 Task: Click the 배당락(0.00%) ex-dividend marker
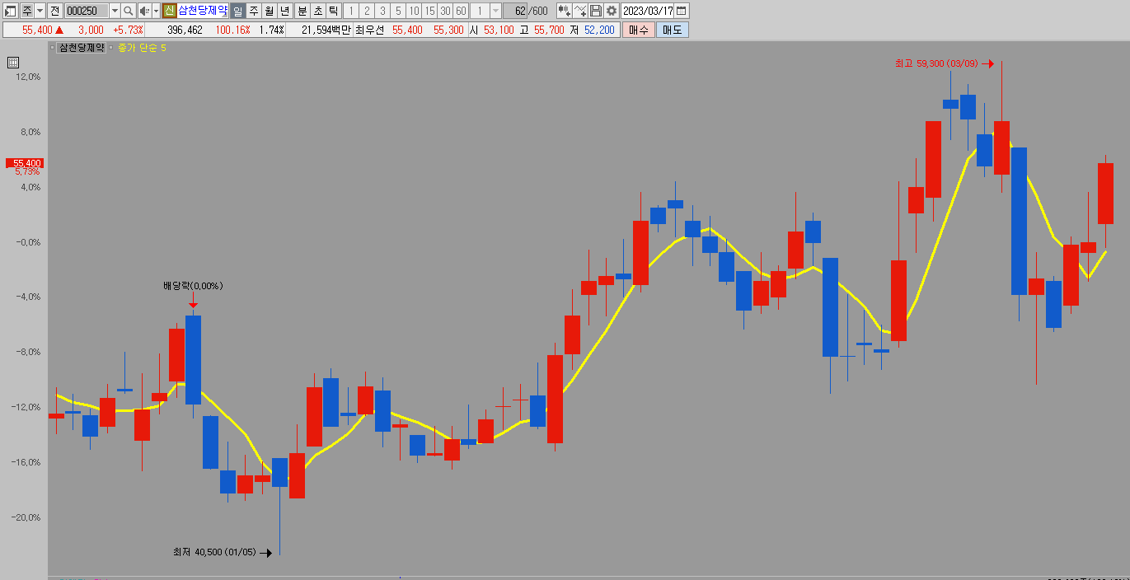point(193,286)
